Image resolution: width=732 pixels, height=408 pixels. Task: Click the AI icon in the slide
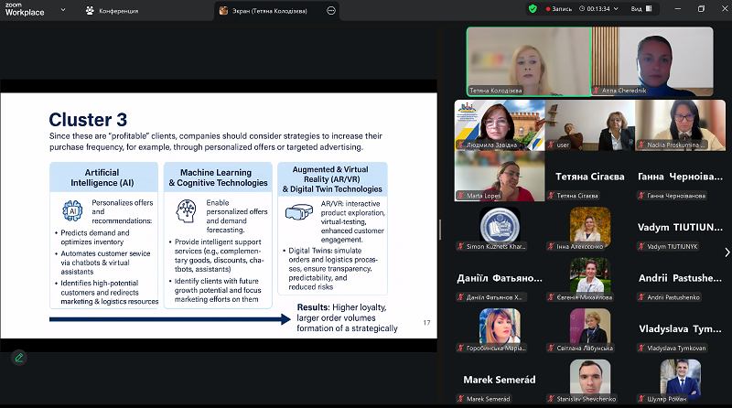click(69, 211)
